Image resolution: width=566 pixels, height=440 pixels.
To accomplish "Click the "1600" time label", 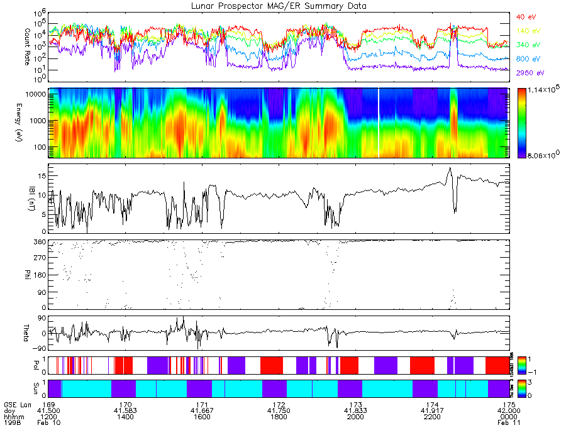I will pyautogui.click(x=202, y=417).
